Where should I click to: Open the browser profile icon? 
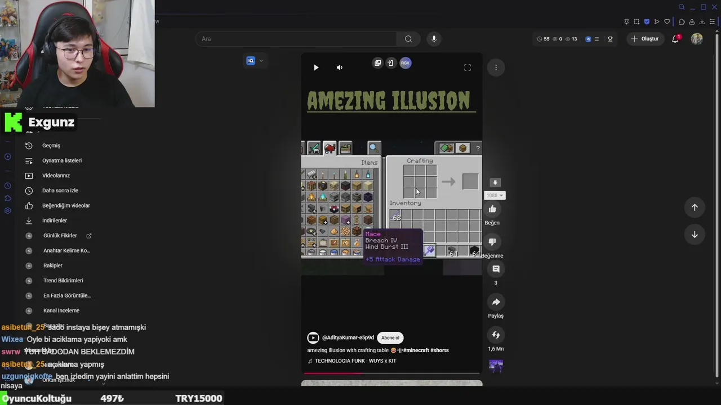pos(692,22)
